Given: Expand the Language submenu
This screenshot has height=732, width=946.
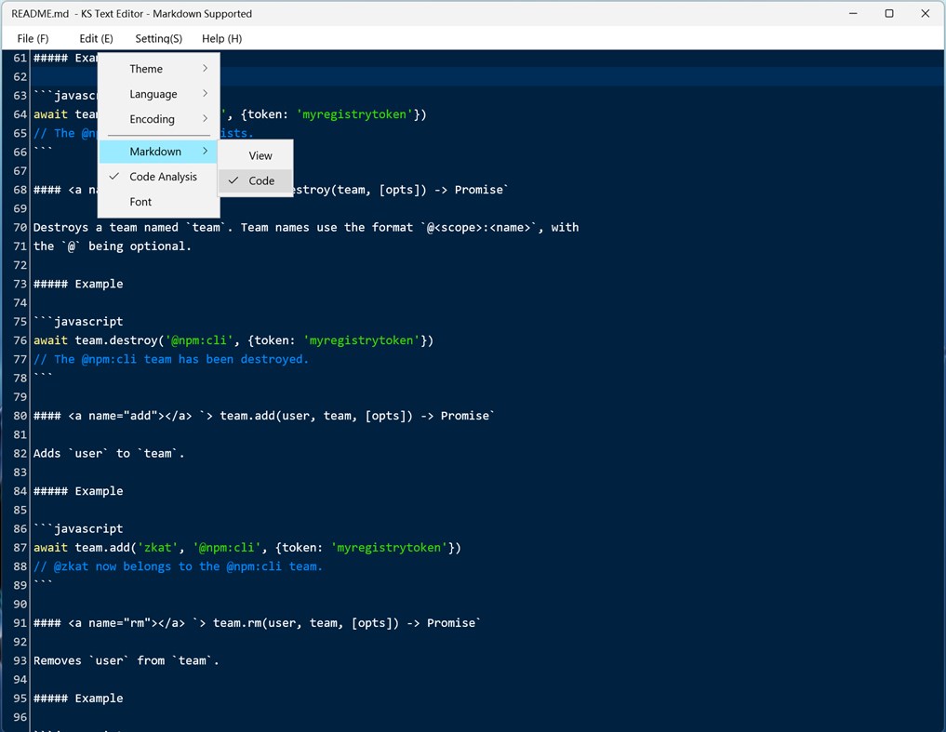Looking at the screenshot, I should pyautogui.click(x=152, y=93).
